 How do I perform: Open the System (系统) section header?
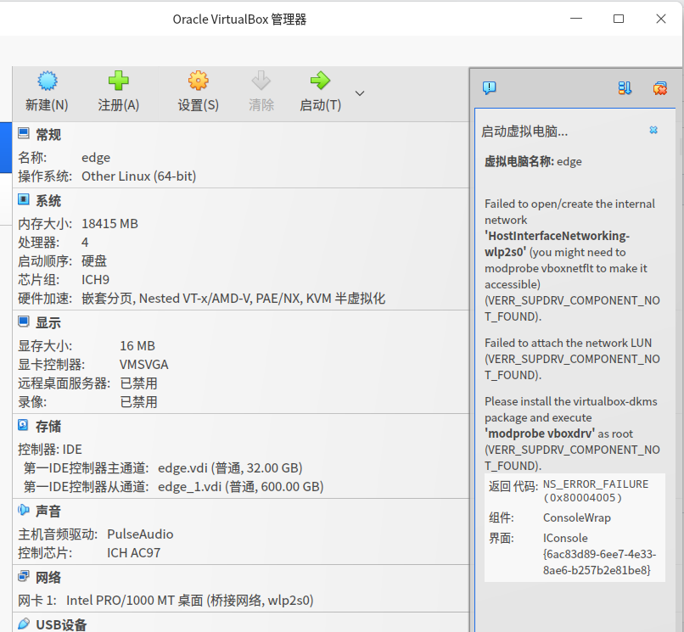(x=48, y=201)
